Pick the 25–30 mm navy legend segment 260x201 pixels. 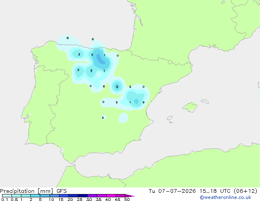tap(83, 196)
